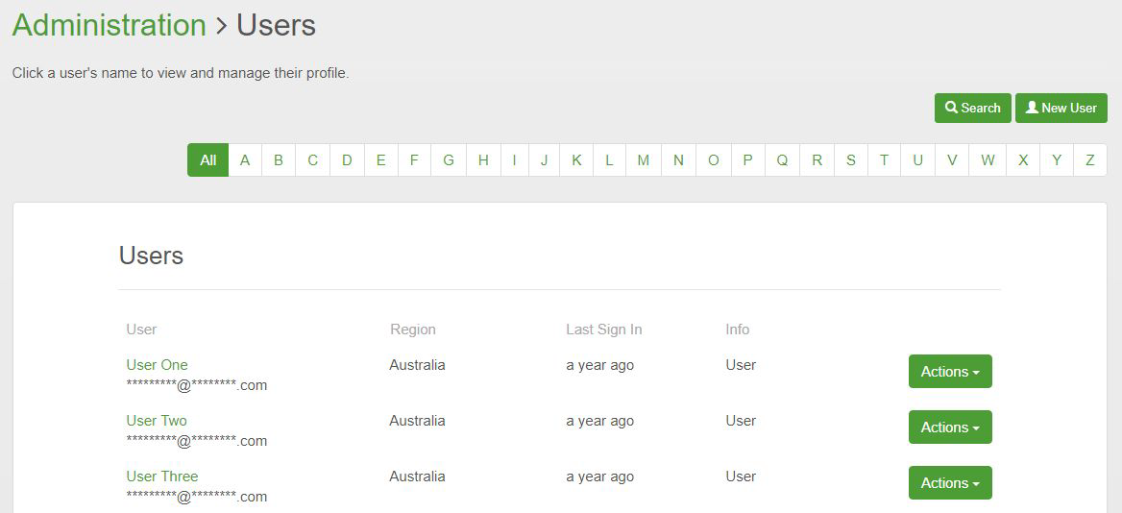Viewport: 1122px width, 513px height.
Task: Choose letter P in alphabet filter
Action: click(x=747, y=160)
